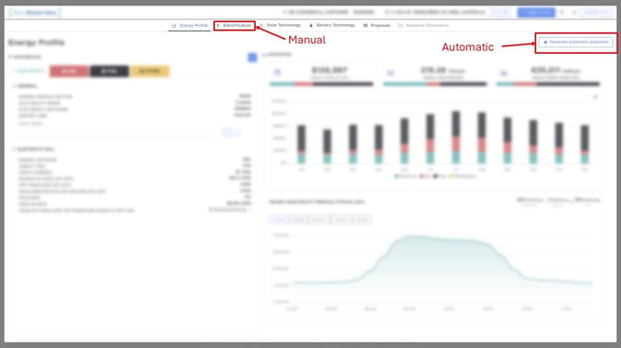Select the dark gray energy source pill
The image size is (621, 348).
click(x=109, y=71)
